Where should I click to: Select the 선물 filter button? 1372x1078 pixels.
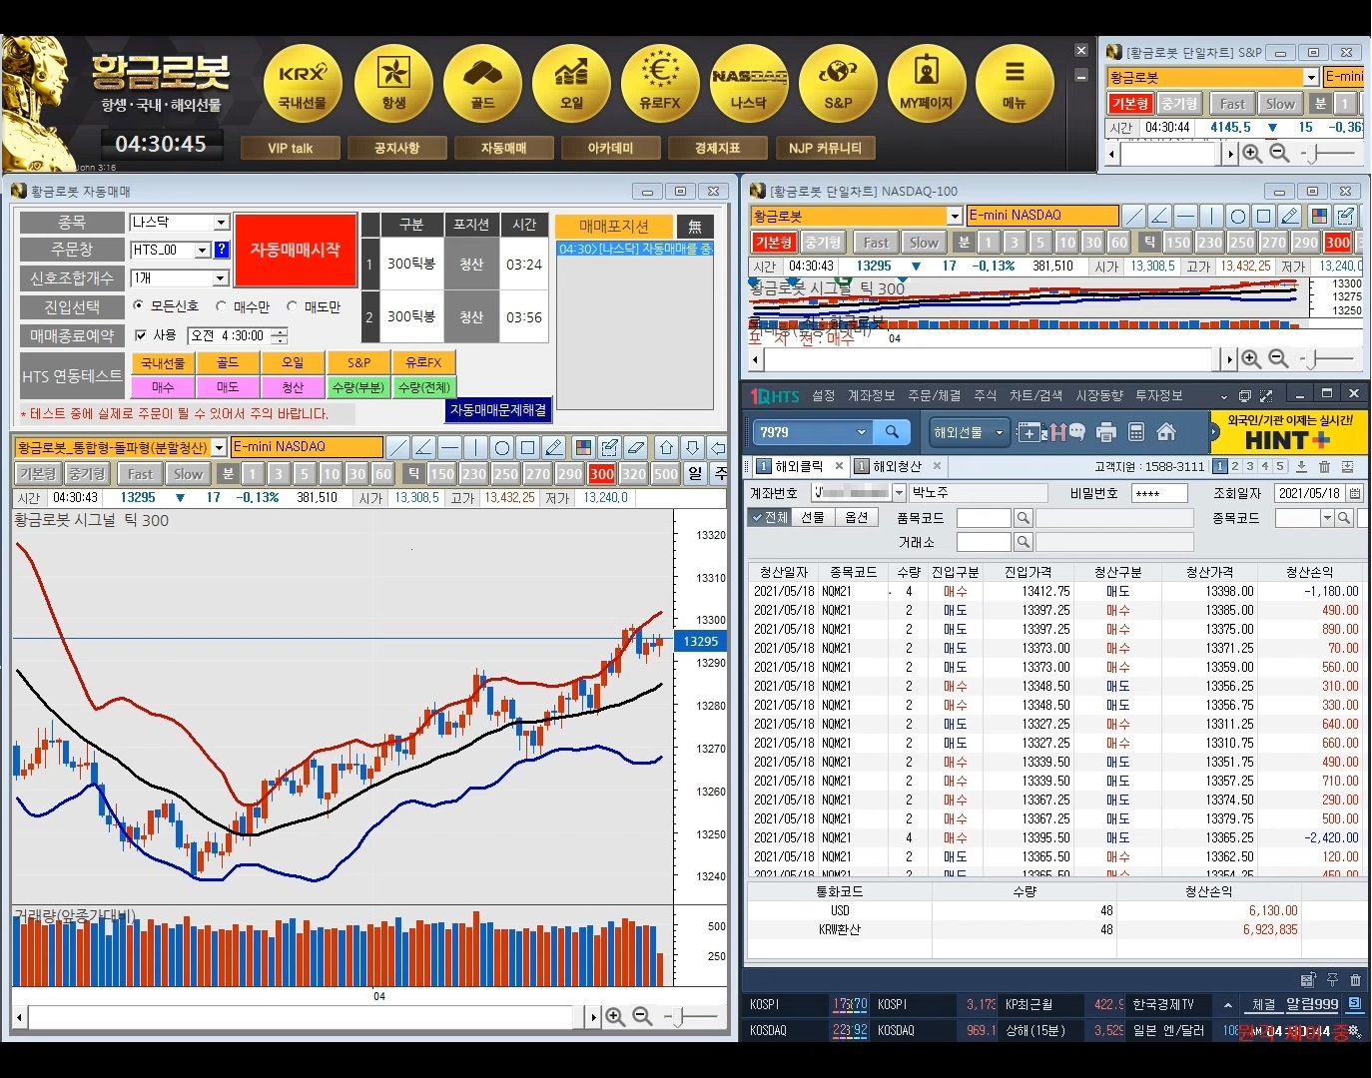(x=813, y=517)
